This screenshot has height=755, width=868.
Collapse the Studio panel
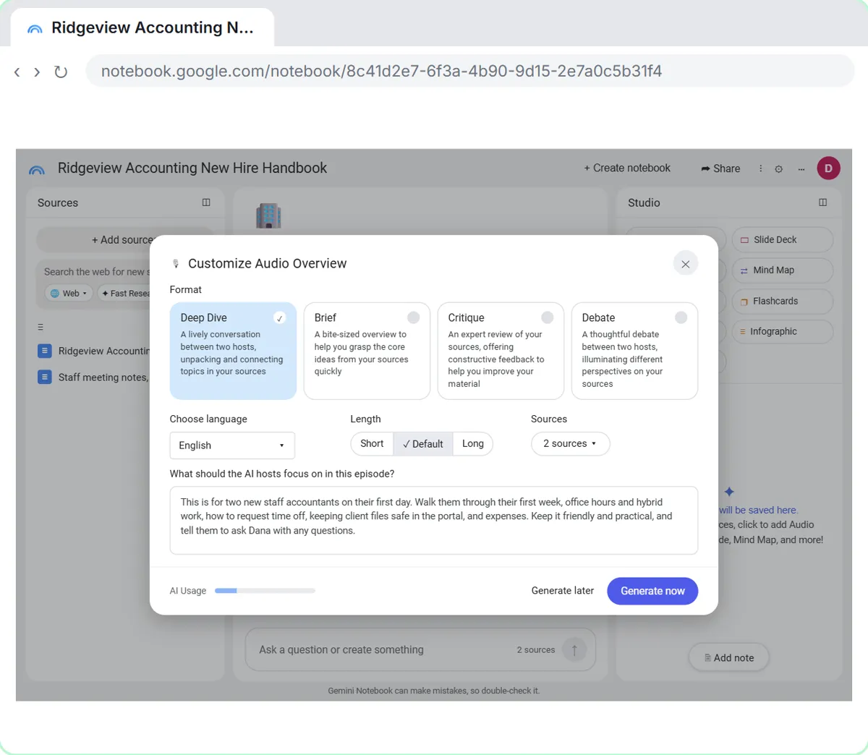point(822,202)
